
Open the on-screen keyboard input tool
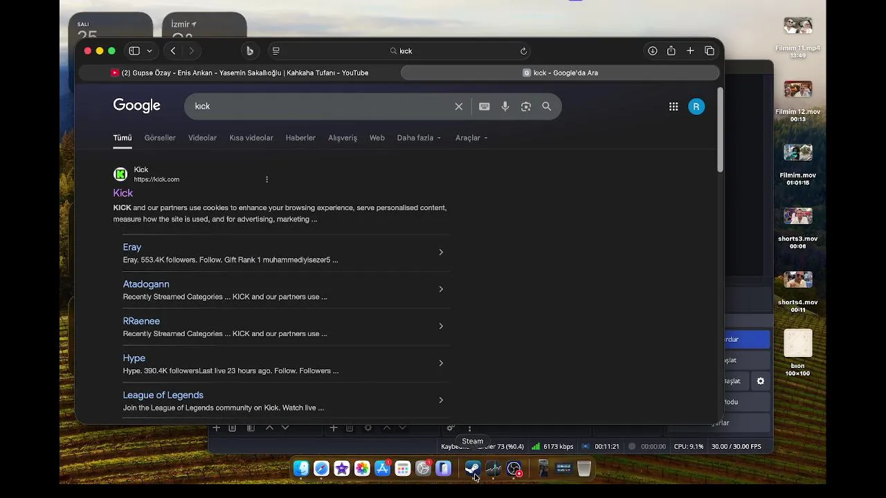click(x=485, y=107)
